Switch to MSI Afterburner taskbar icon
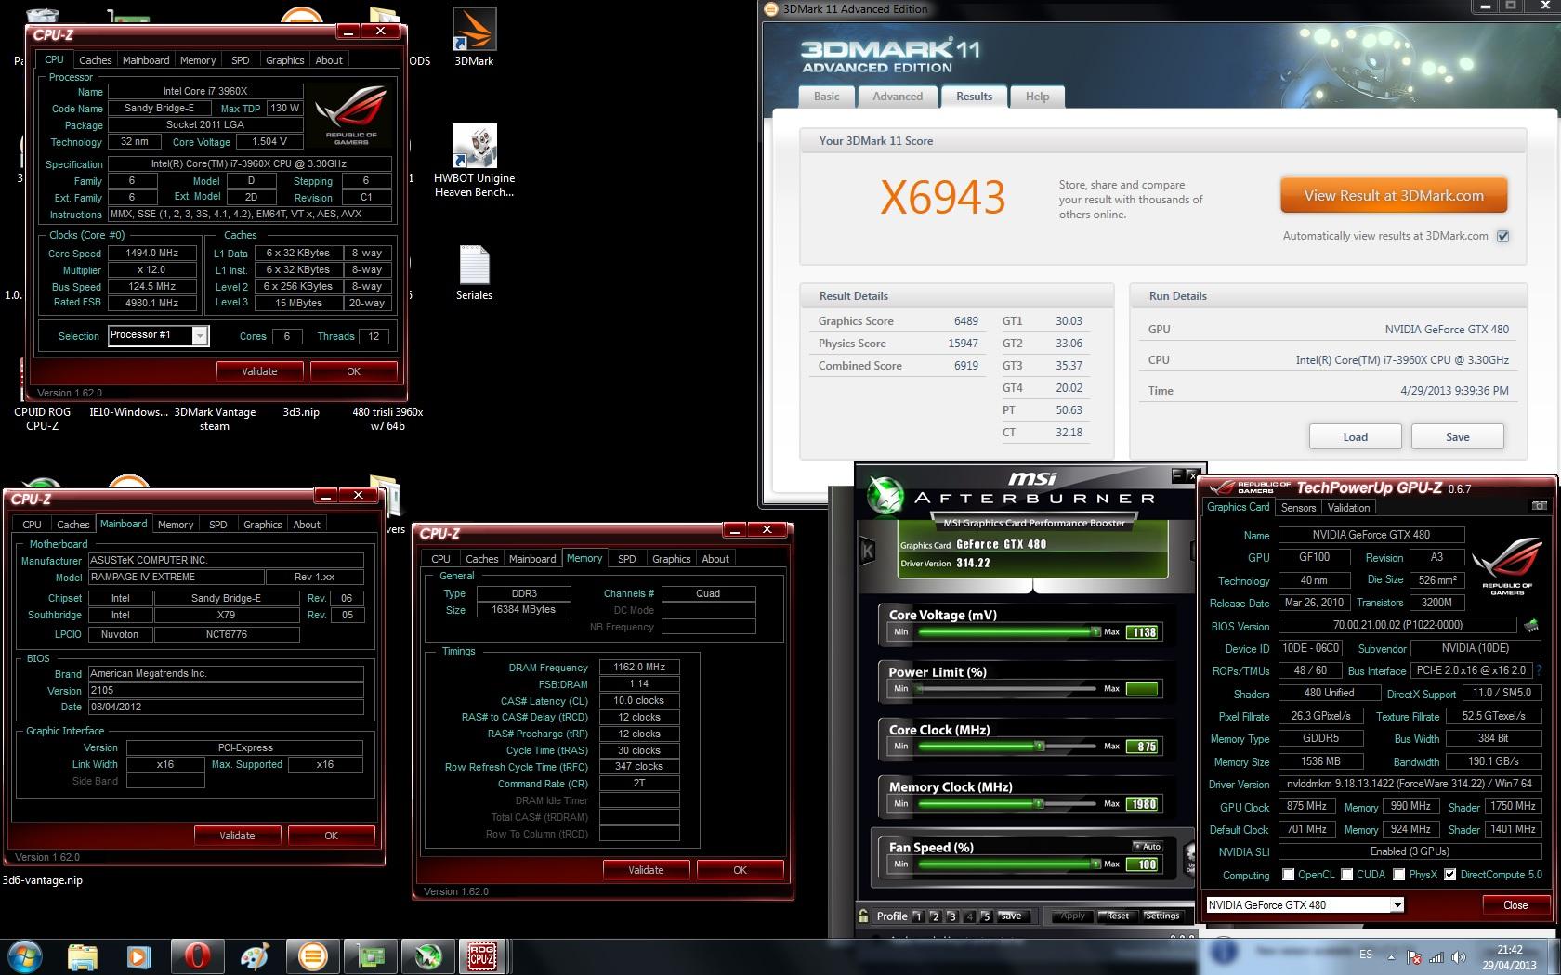 [x=426, y=956]
